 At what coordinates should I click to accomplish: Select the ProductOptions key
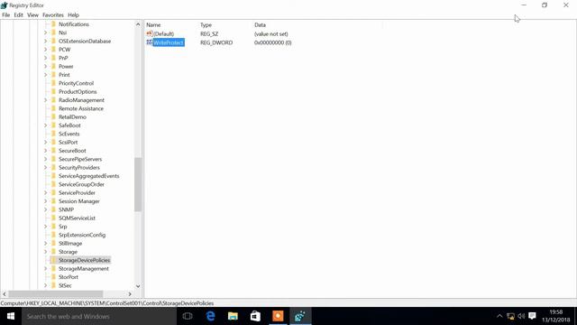pyautogui.click(x=78, y=92)
